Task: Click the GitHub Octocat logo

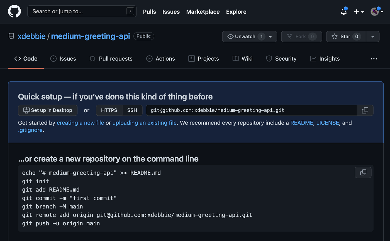Action: [x=14, y=12]
